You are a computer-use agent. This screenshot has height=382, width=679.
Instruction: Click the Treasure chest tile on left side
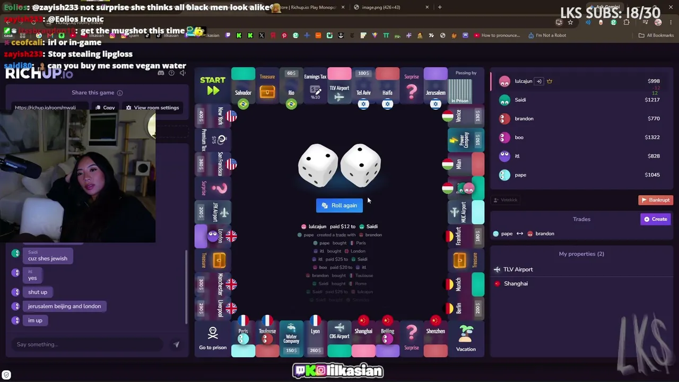pyautogui.click(x=213, y=260)
